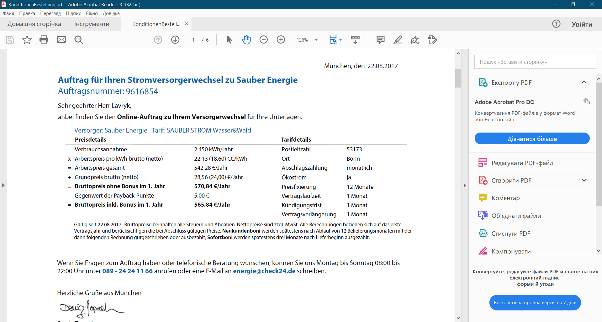This screenshot has width=602, height=322.
Task: Collapse the right tools pane arrow
Action: click(465, 185)
